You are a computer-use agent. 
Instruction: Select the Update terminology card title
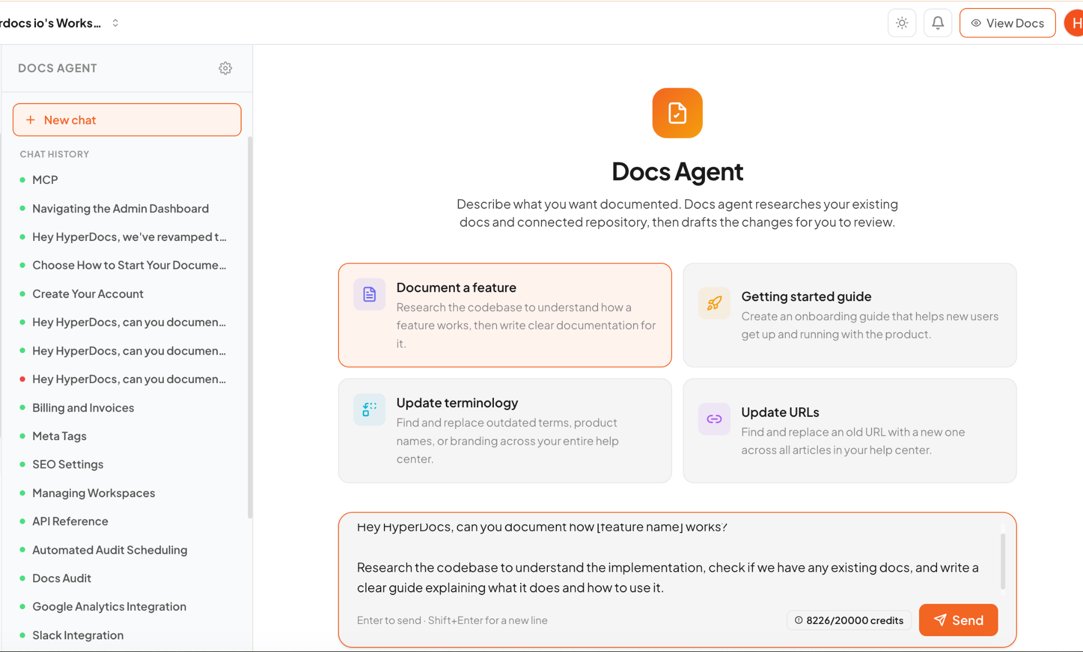[457, 403]
